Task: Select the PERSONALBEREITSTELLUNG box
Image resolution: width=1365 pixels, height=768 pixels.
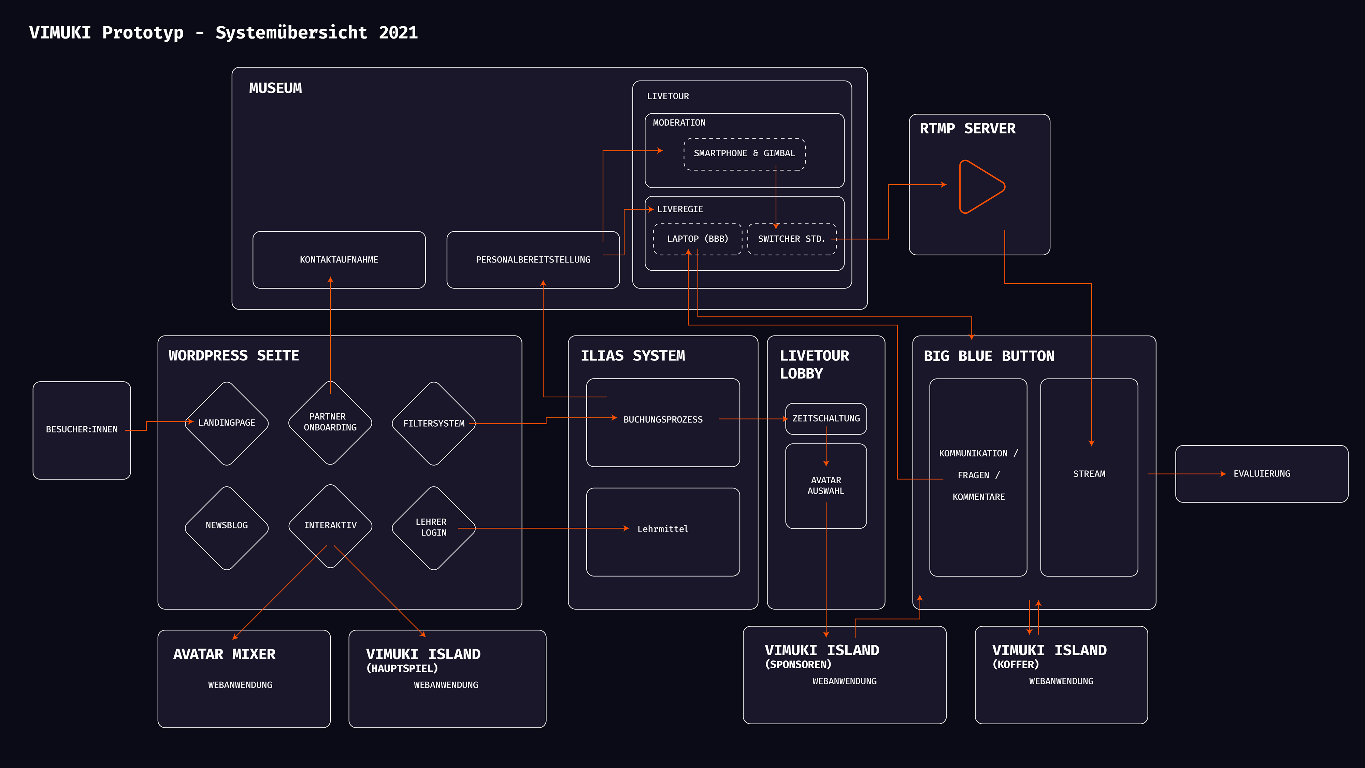Action: click(x=533, y=260)
